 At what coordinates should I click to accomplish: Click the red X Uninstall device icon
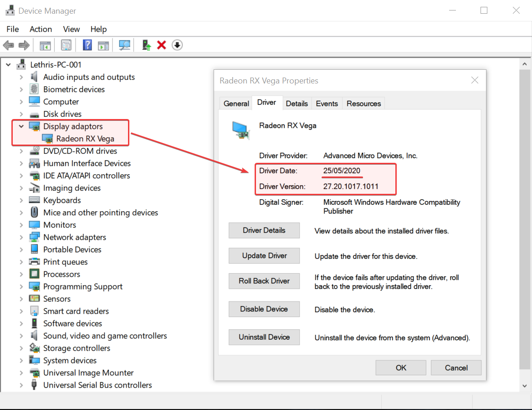coord(162,45)
